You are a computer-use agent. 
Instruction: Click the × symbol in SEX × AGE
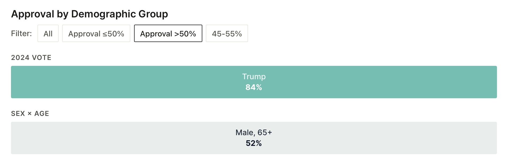click(x=30, y=114)
